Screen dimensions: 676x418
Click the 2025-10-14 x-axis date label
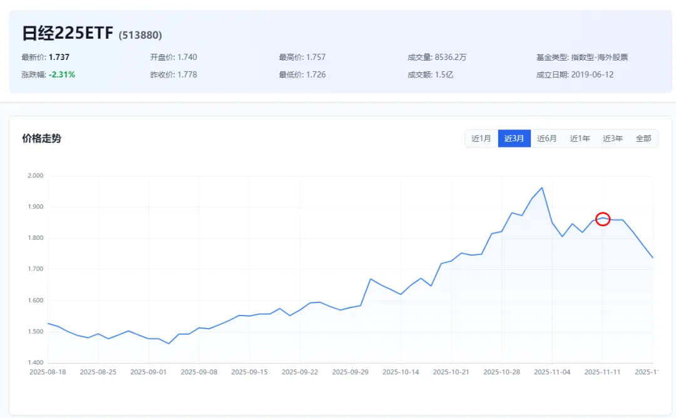[x=401, y=372]
